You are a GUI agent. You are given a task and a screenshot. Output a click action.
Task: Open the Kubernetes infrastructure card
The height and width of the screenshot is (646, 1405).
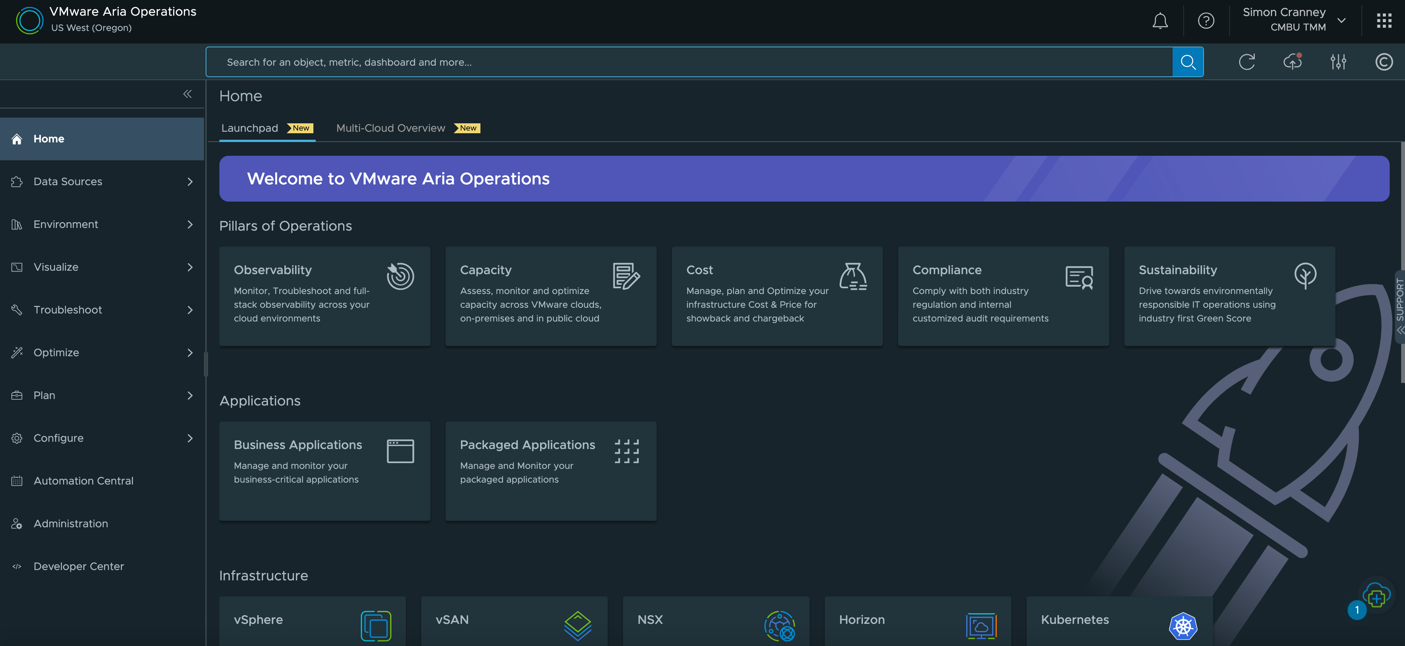coord(1120,622)
